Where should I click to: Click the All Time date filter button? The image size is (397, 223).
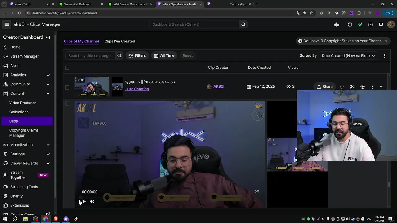click(164, 56)
